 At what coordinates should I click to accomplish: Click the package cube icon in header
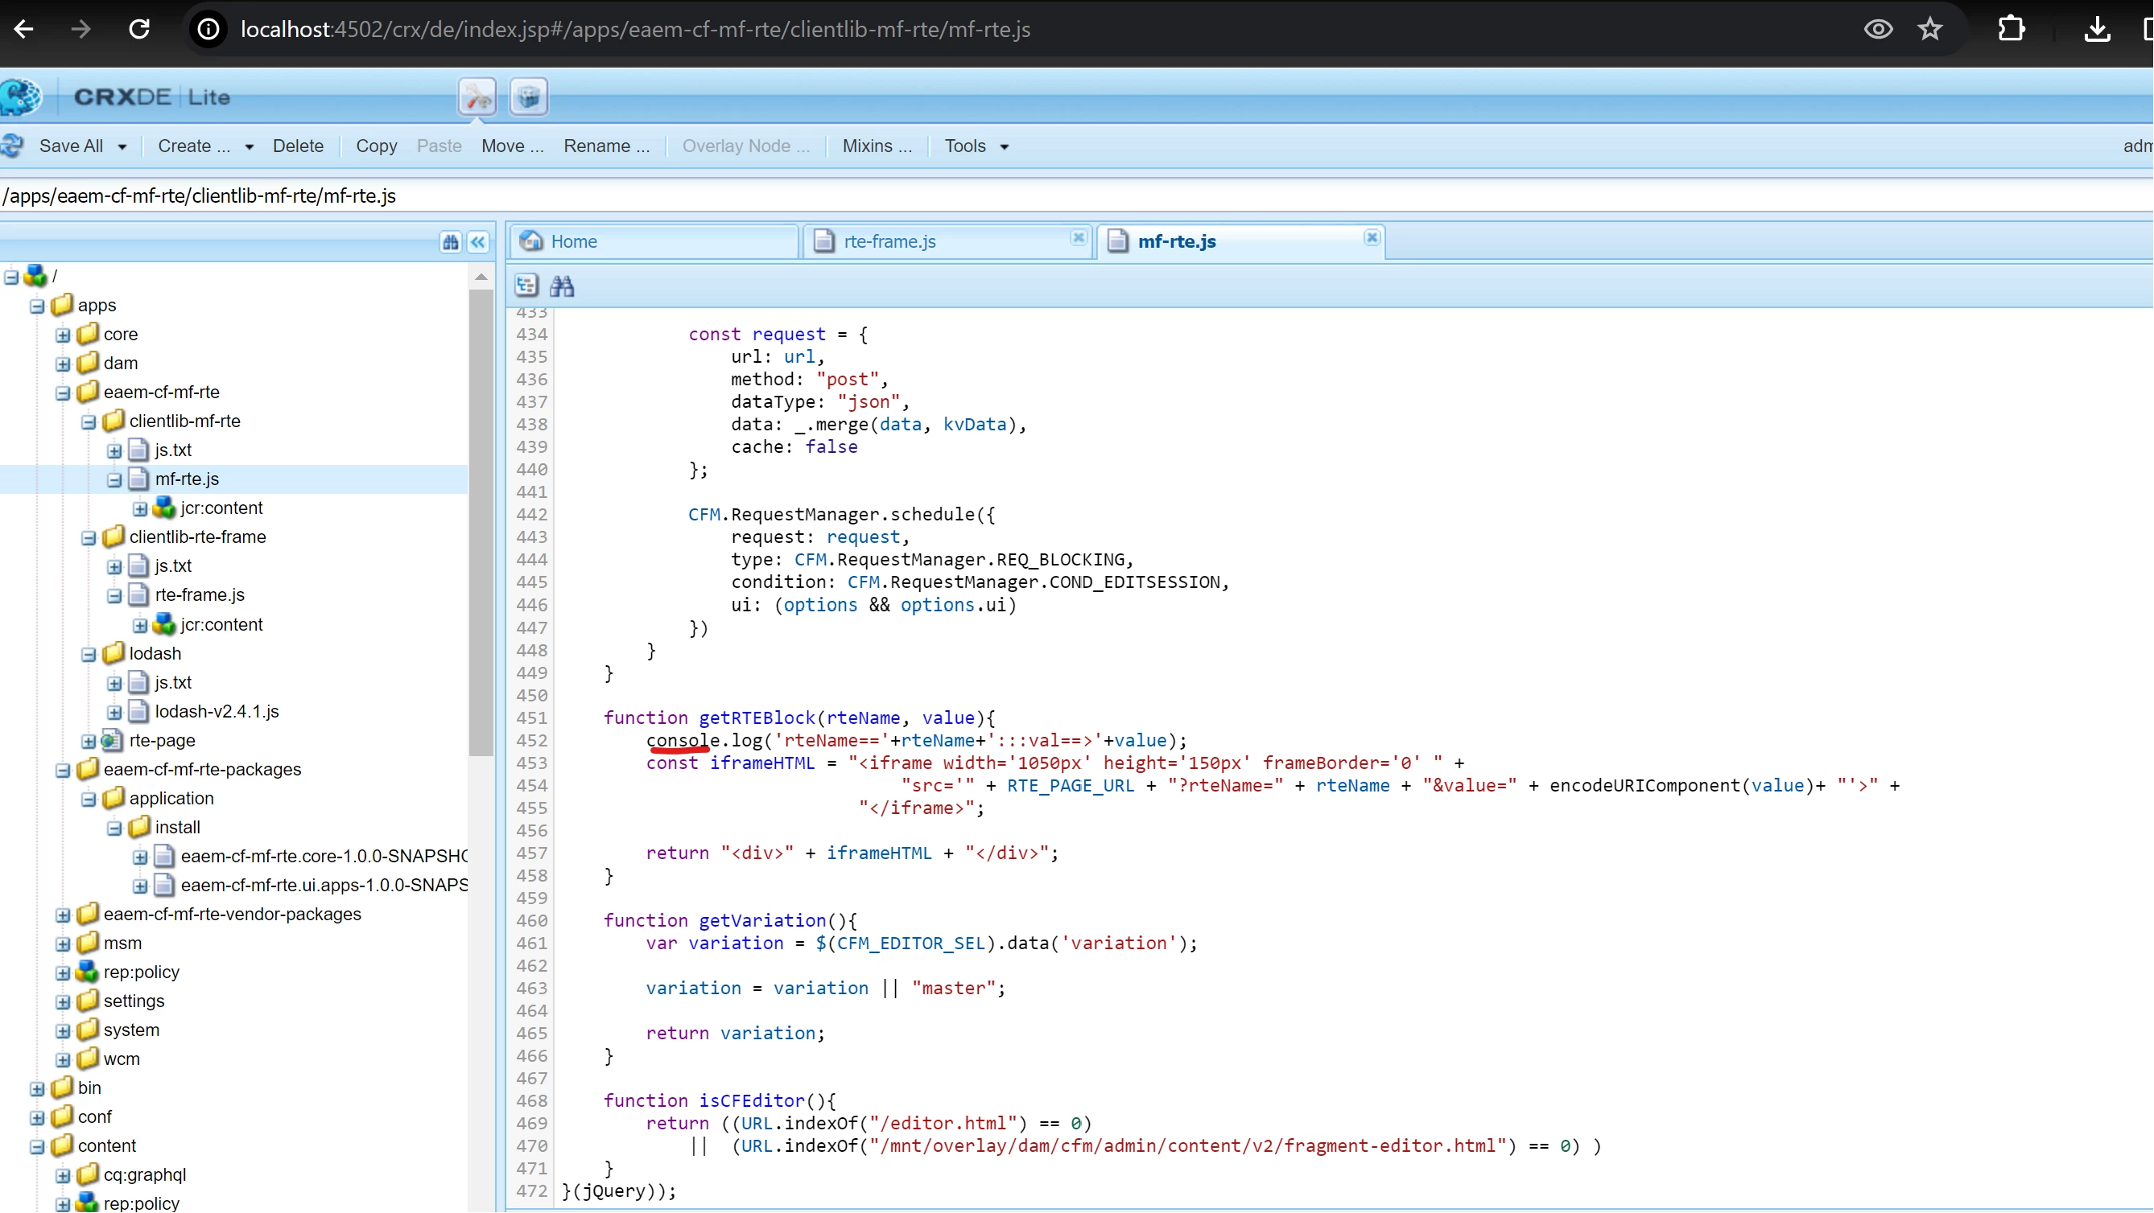point(529,98)
